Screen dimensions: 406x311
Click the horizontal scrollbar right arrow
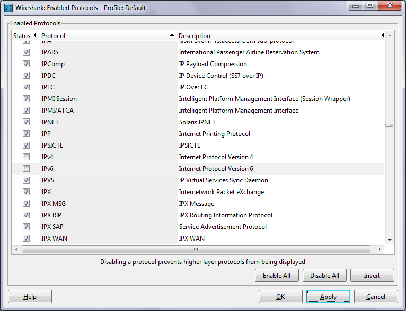379,249
